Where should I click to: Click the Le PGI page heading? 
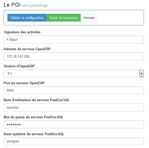(12, 5)
